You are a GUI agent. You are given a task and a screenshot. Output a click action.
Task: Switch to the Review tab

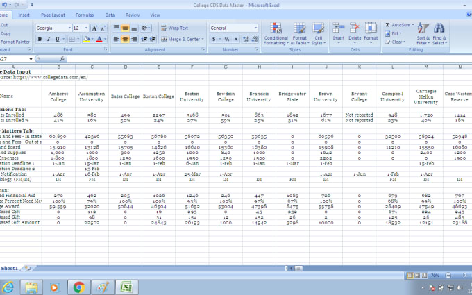pyautogui.click(x=133, y=15)
